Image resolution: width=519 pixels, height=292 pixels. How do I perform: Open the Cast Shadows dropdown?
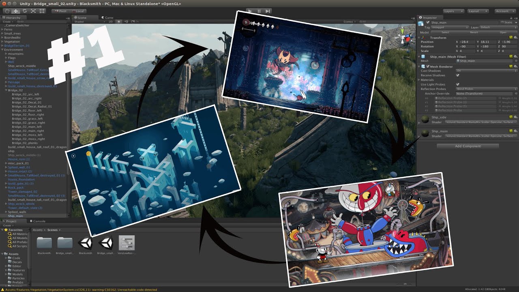click(x=487, y=71)
